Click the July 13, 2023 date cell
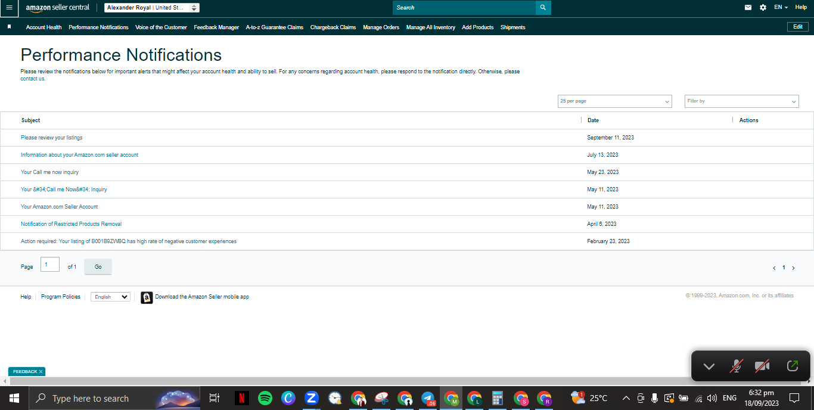 (602, 155)
